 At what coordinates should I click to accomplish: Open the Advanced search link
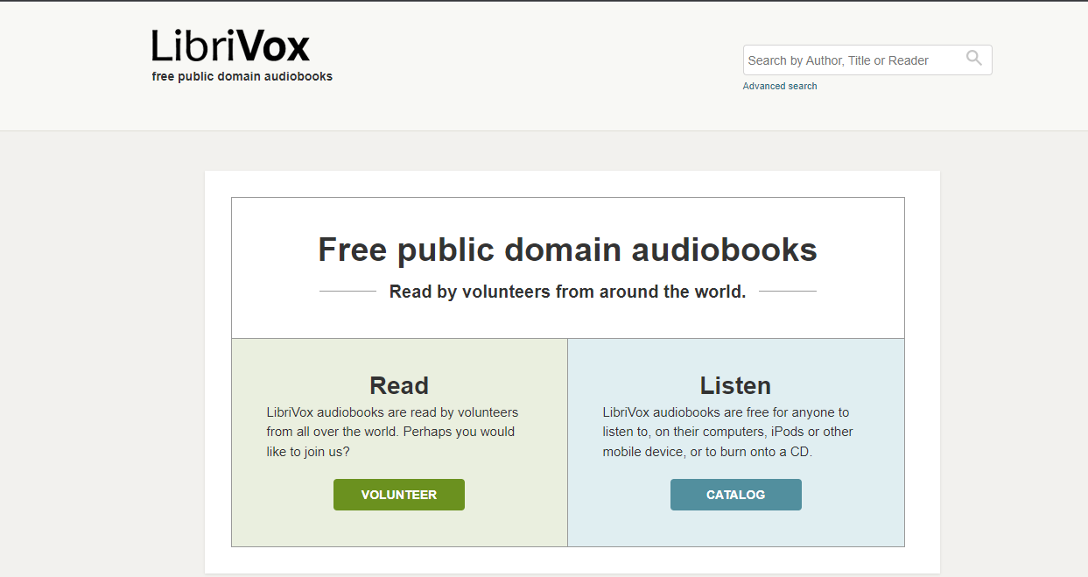(x=780, y=86)
